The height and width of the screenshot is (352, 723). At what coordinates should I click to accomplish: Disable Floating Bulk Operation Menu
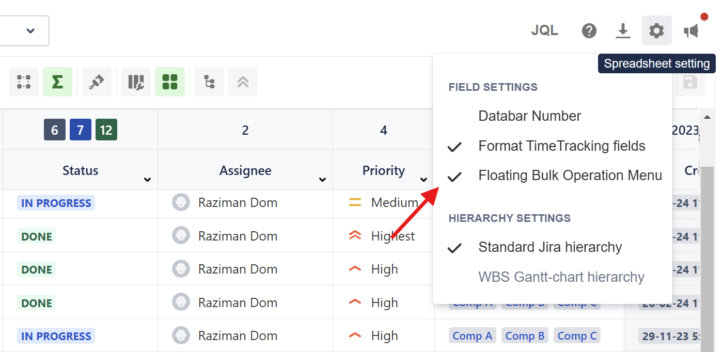570,175
